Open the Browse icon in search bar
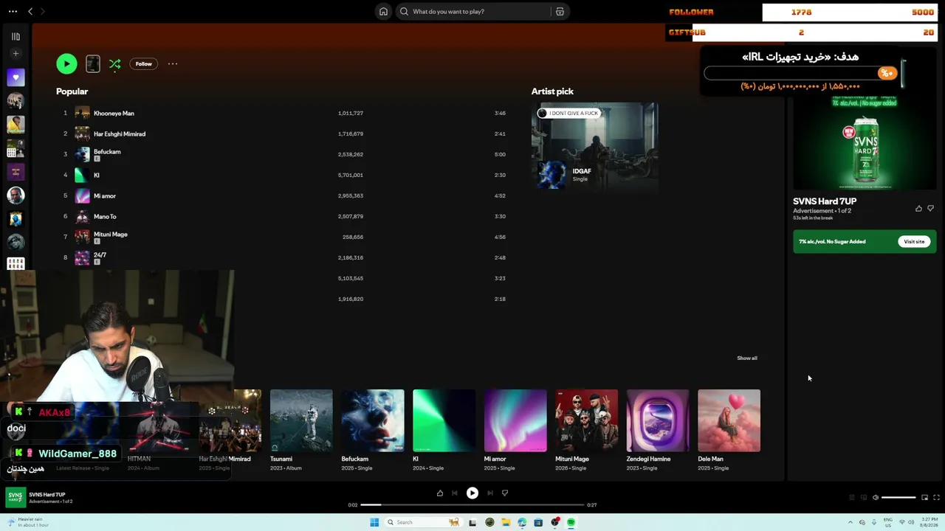The height and width of the screenshot is (531, 945). tap(560, 12)
